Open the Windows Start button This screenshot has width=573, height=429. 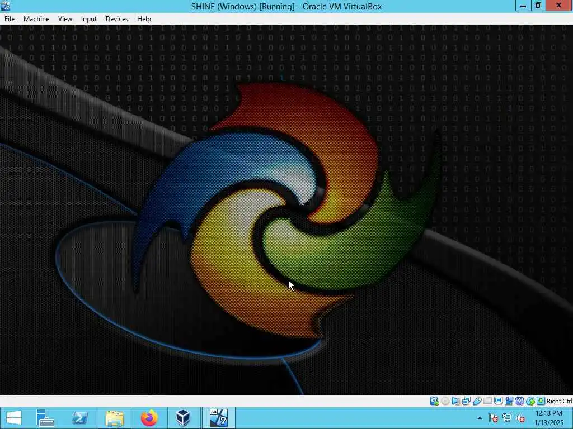coord(14,418)
